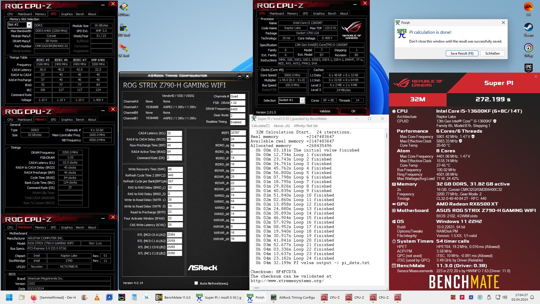This screenshot has width=540, height=304.
Task: Launch Steam from the desktop
Action: pos(528,30)
